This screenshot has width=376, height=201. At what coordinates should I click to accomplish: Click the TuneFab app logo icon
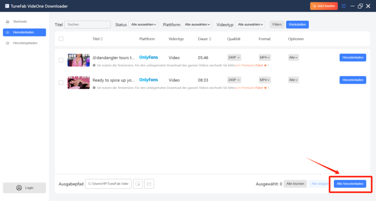click(x=7, y=6)
